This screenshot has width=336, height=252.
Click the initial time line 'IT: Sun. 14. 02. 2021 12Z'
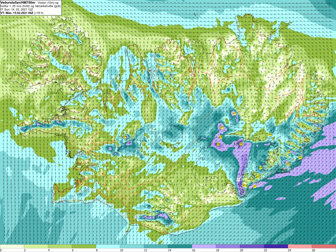tap(17, 9)
